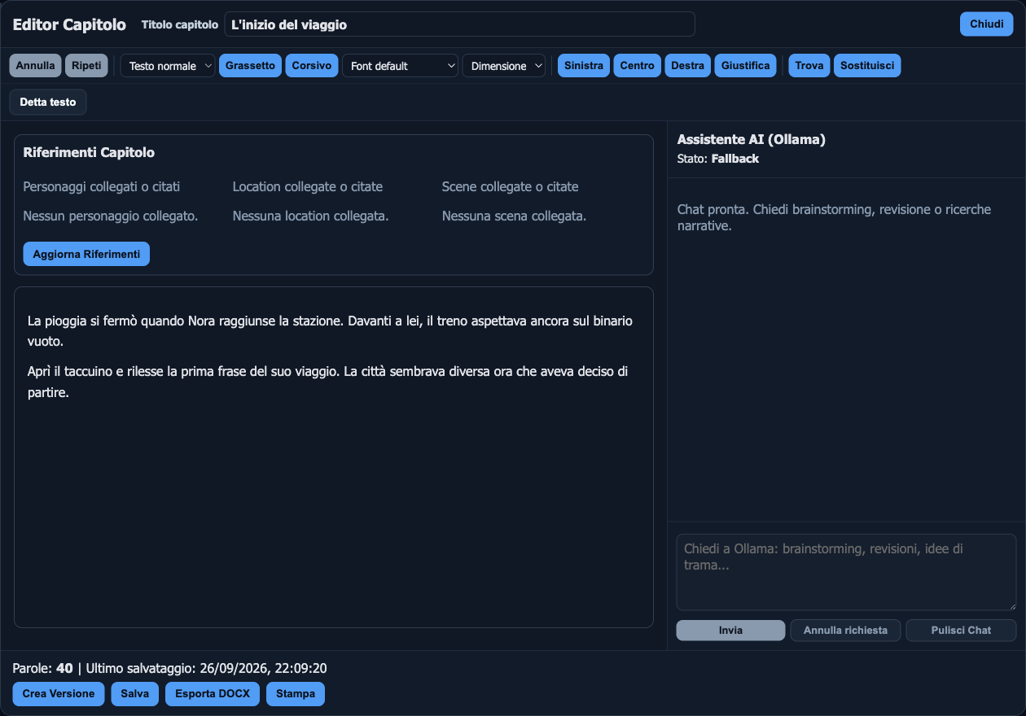Align text with Destra button
1026x716 pixels.
point(688,66)
